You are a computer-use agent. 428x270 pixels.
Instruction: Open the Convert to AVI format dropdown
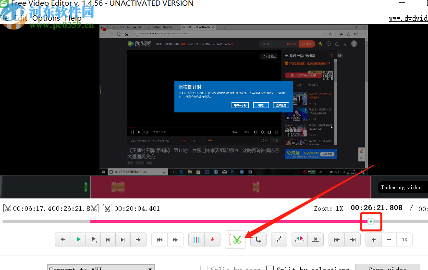[101, 268]
